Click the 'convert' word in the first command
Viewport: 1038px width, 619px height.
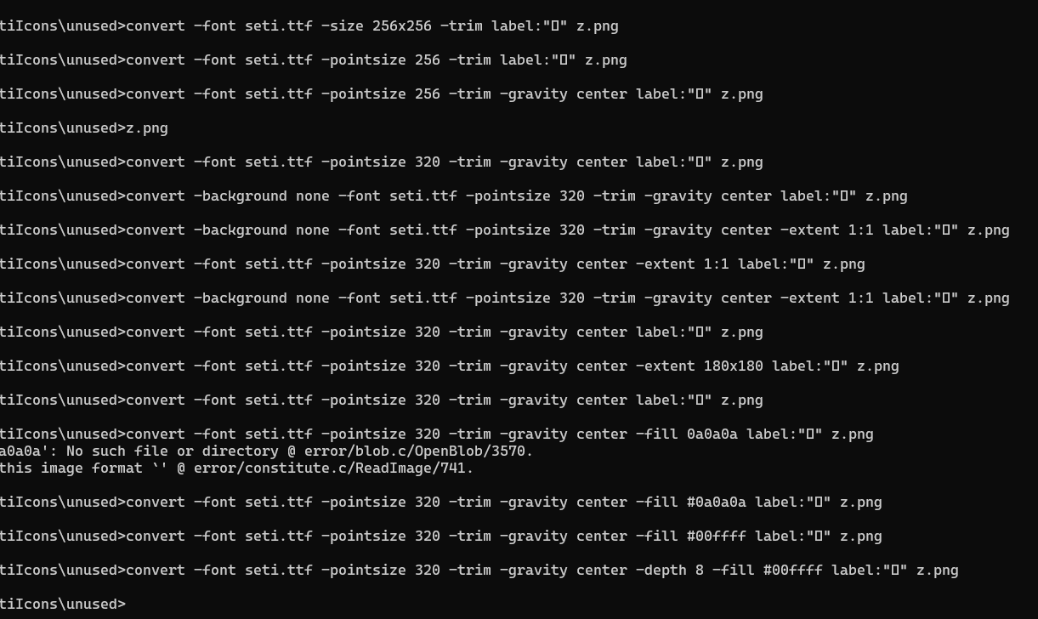[x=155, y=26]
